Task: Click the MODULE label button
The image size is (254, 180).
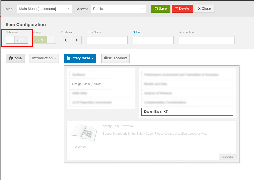Action: [x=227, y=157]
